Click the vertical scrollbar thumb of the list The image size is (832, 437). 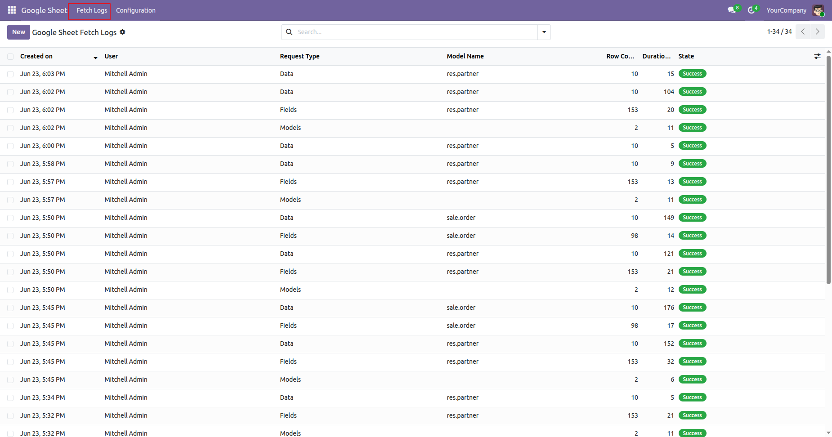(x=828, y=171)
